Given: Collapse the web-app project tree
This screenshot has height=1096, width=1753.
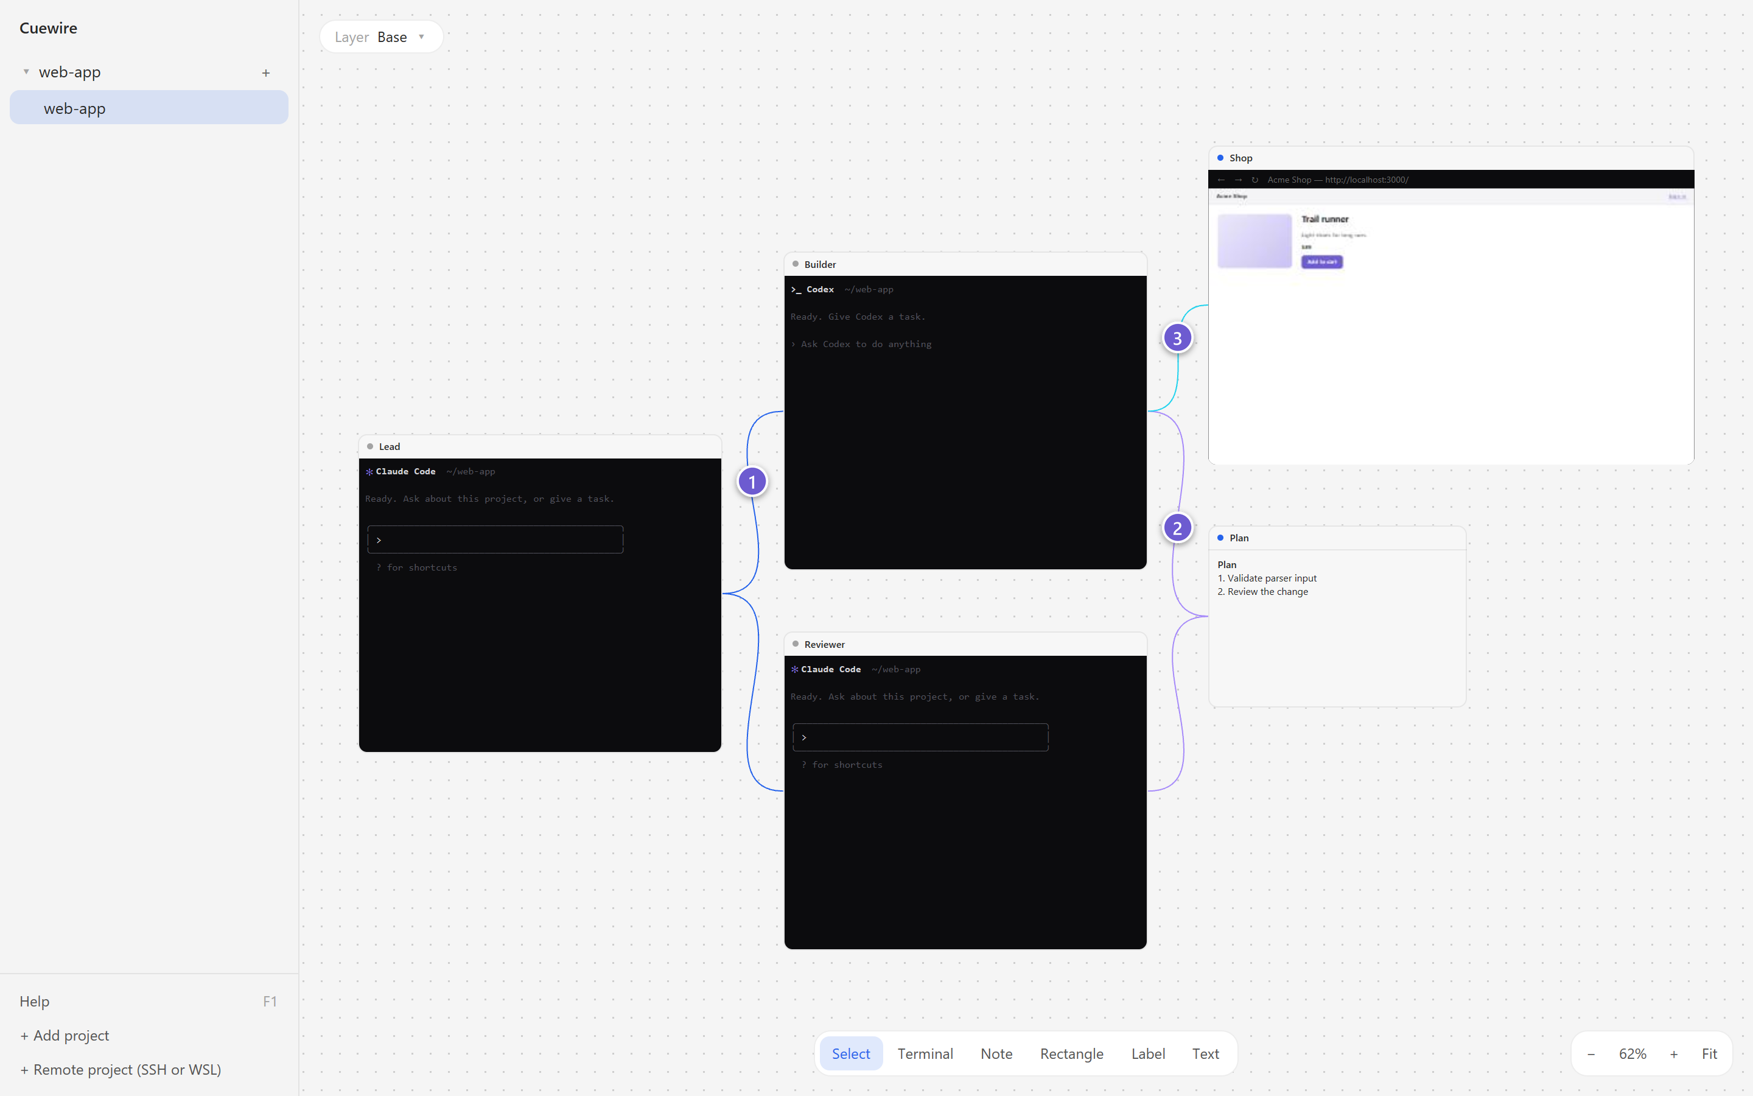Looking at the screenshot, I should point(26,72).
